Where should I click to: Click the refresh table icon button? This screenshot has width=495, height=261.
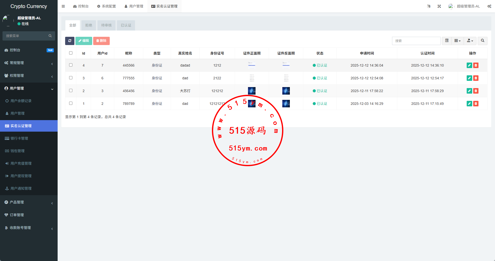[70, 41]
